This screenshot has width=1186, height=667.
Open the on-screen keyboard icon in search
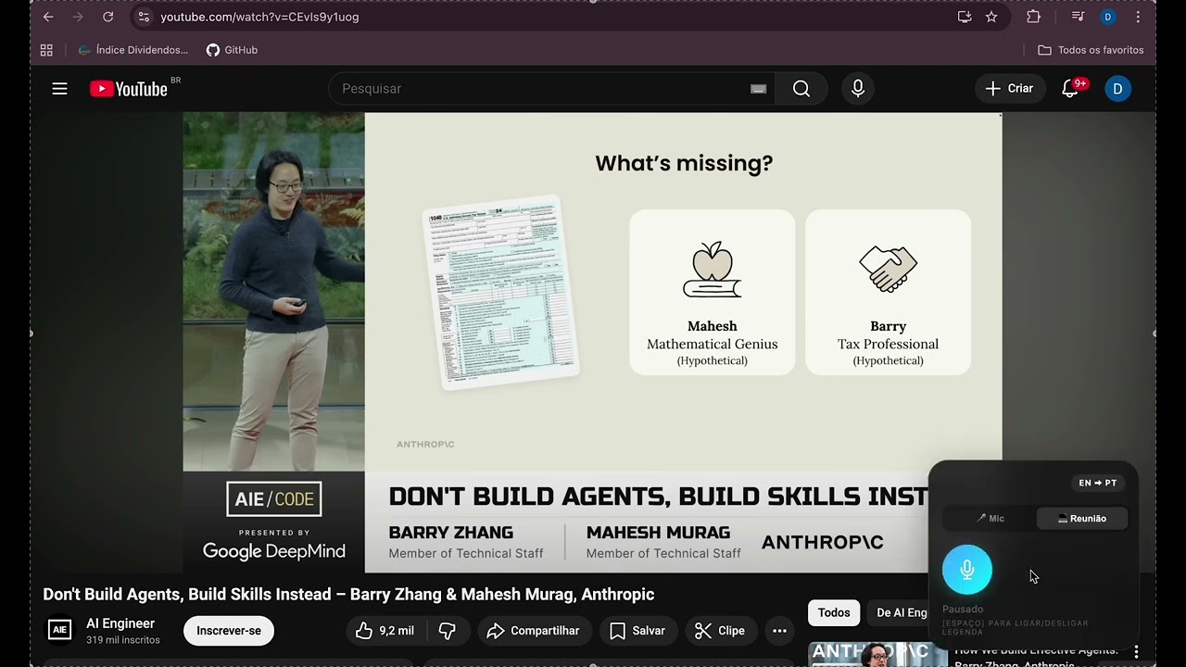(758, 89)
